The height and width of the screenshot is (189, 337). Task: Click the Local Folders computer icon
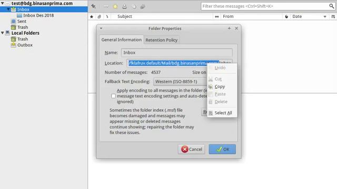tap(7, 33)
